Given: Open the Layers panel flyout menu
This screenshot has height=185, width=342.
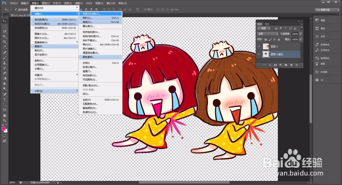Looking at the screenshot, I should [x=301, y=24].
